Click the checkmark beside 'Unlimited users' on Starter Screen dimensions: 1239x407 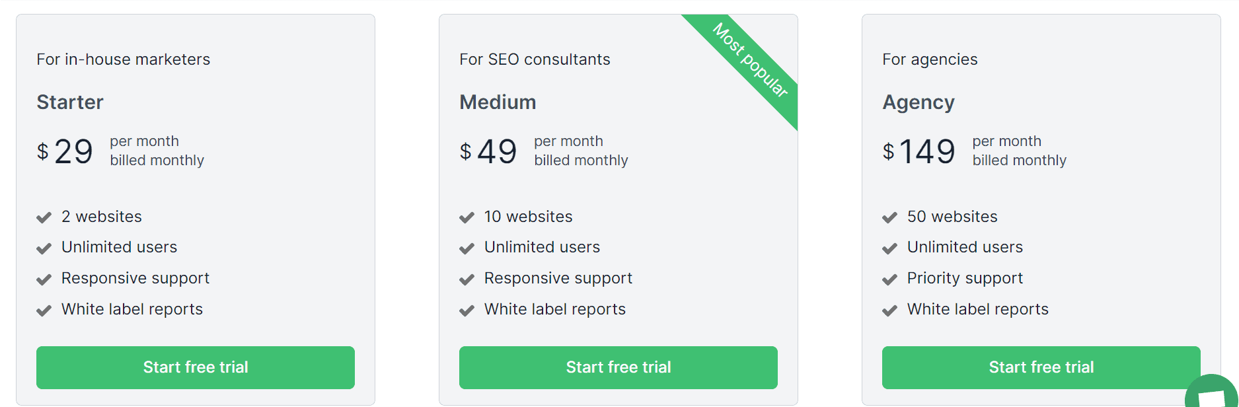[44, 248]
